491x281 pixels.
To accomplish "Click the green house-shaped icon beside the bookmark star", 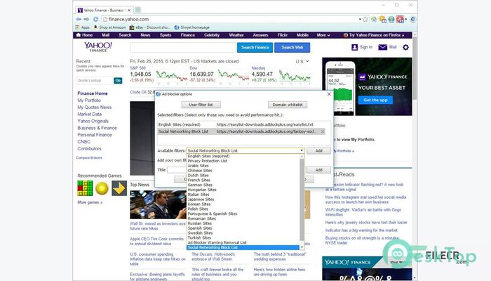I will tap(374, 19).
